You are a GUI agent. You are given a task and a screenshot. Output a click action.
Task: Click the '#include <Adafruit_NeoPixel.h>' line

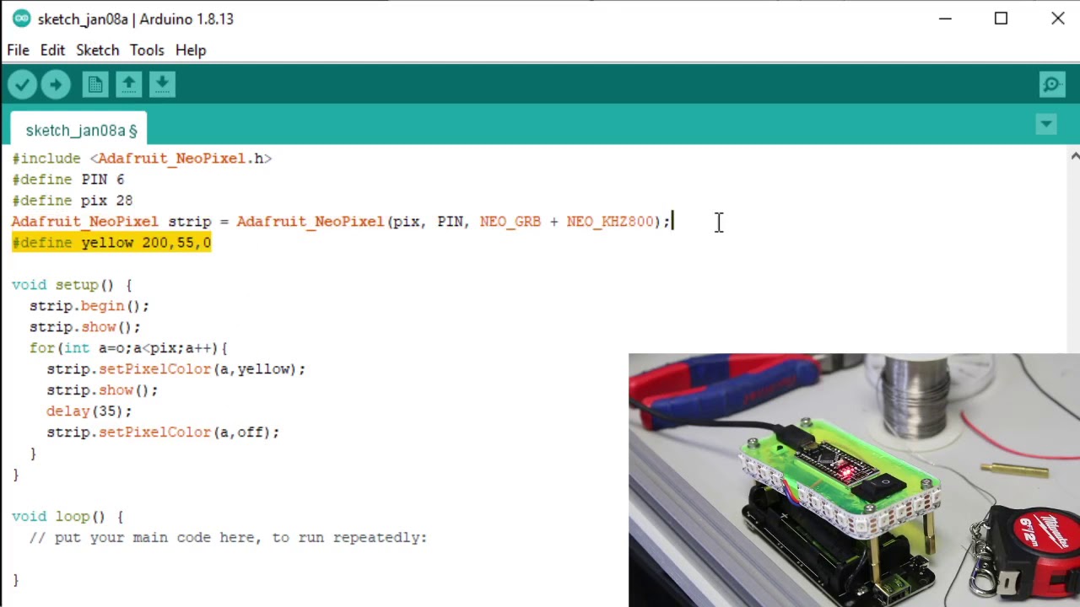point(142,158)
